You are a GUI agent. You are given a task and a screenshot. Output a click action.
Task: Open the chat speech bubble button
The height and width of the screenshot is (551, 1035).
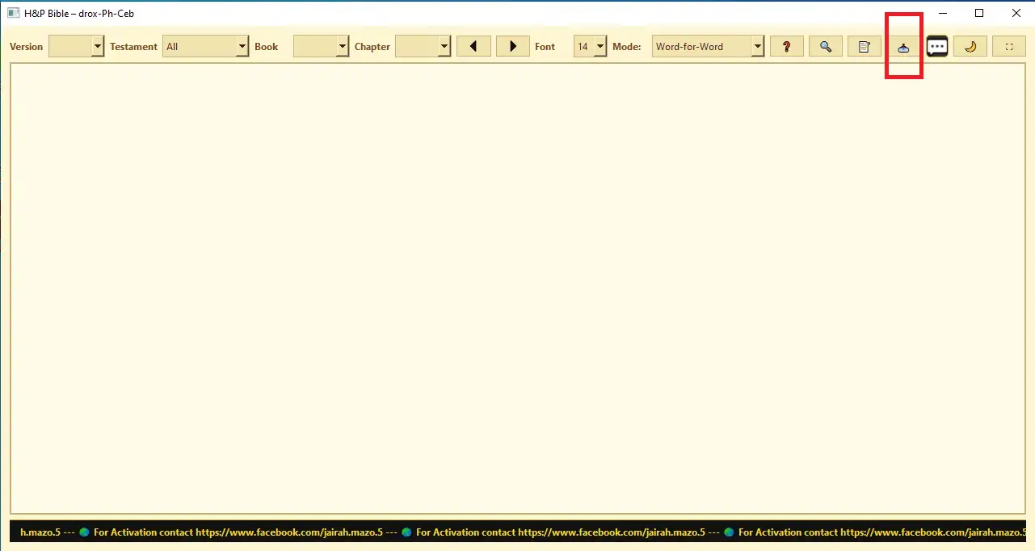(x=937, y=47)
